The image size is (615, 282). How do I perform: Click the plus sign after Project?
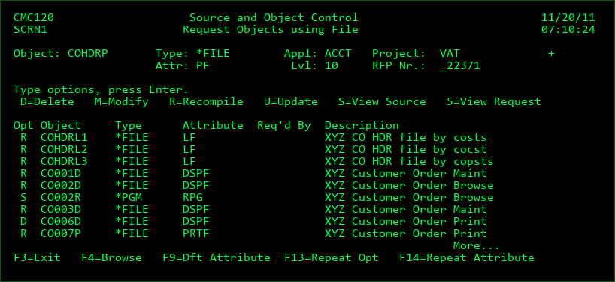[551, 53]
